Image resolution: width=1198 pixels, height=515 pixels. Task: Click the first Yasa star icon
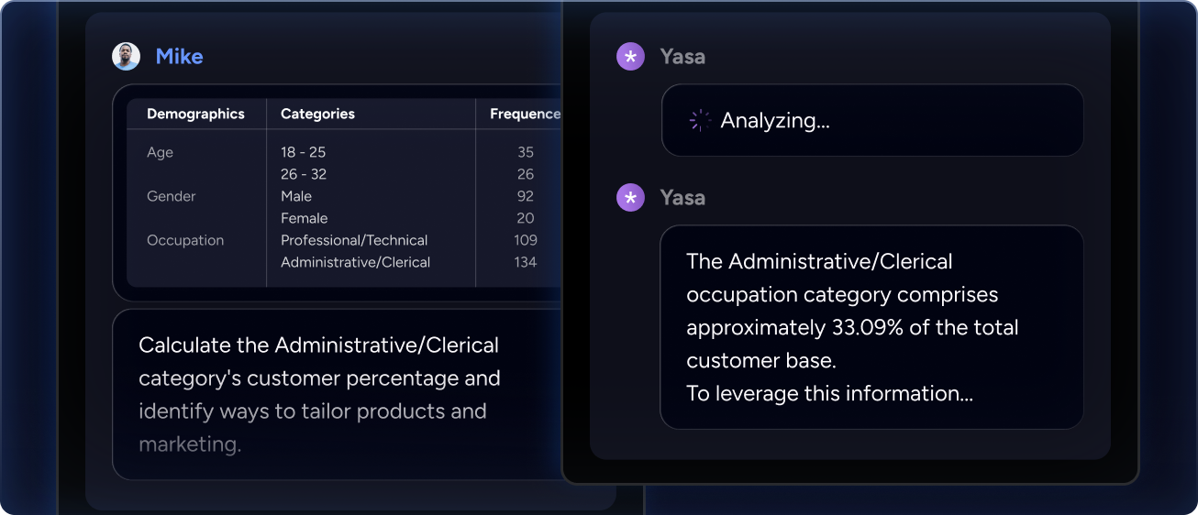click(x=630, y=57)
